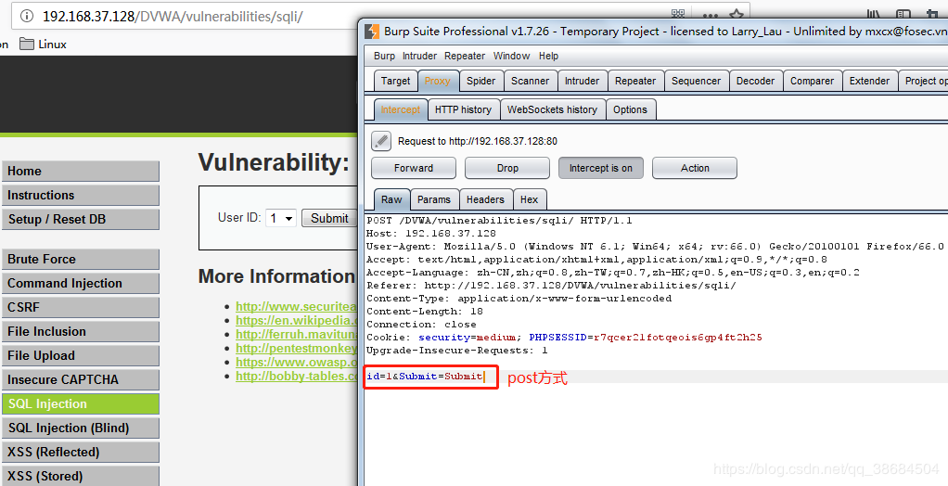
Task: Switch to the Target tab
Action: (395, 81)
